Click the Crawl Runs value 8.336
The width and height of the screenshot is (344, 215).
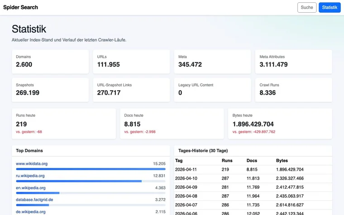[x=268, y=93]
